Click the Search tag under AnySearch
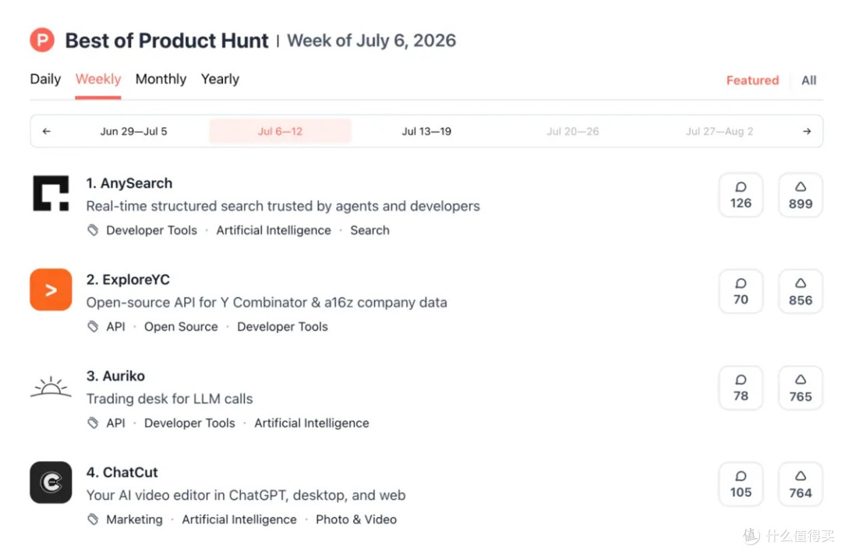 (x=370, y=230)
